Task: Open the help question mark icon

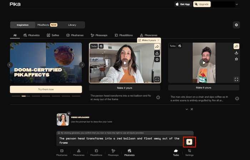Action: coord(236,25)
